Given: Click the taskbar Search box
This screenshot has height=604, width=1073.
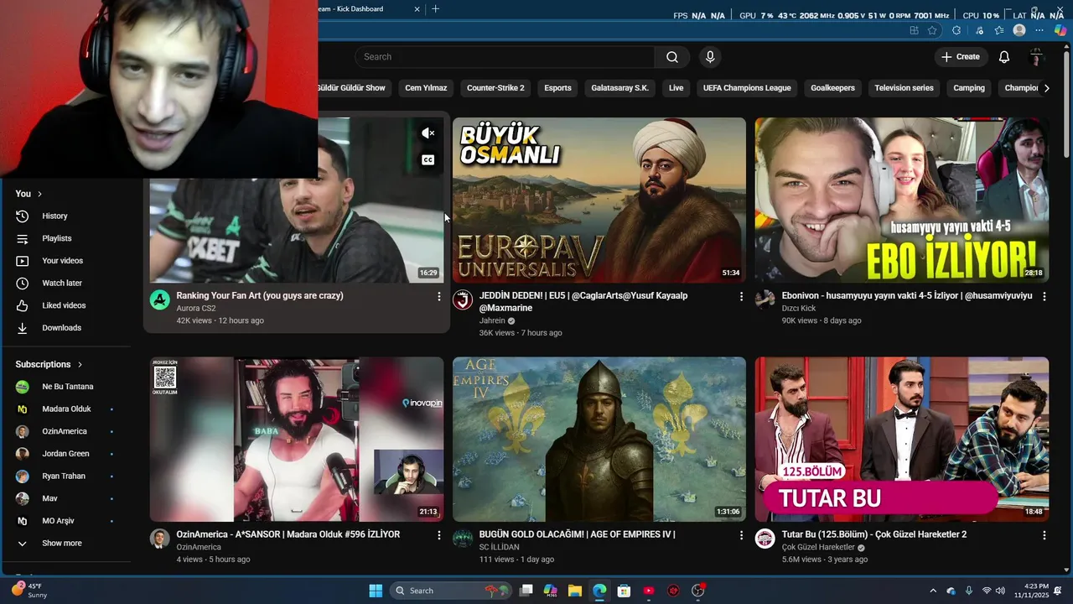Looking at the screenshot, I should point(451,591).
